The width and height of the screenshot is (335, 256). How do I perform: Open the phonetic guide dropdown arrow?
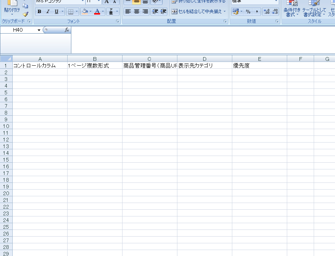117,12
